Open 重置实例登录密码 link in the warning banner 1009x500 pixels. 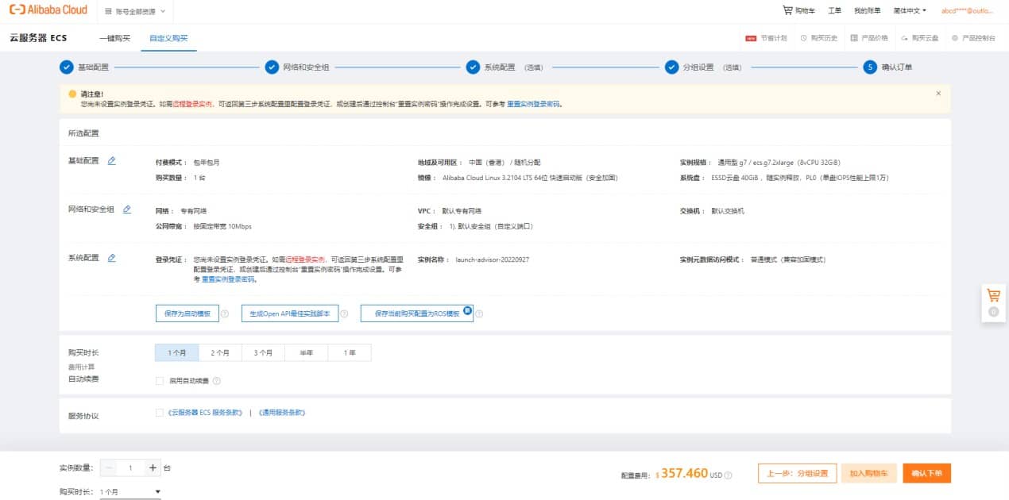(x=535, y=104)
